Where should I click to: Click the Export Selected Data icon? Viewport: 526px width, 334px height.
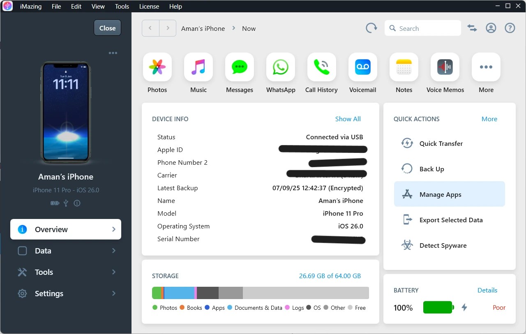click(407, 220)
